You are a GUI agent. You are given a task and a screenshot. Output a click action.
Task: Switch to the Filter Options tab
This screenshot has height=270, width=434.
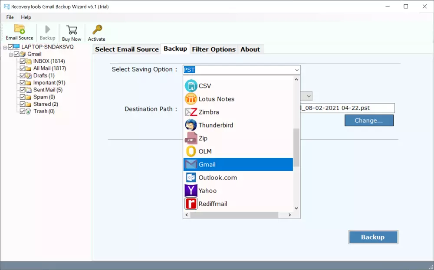click(214, 49)
